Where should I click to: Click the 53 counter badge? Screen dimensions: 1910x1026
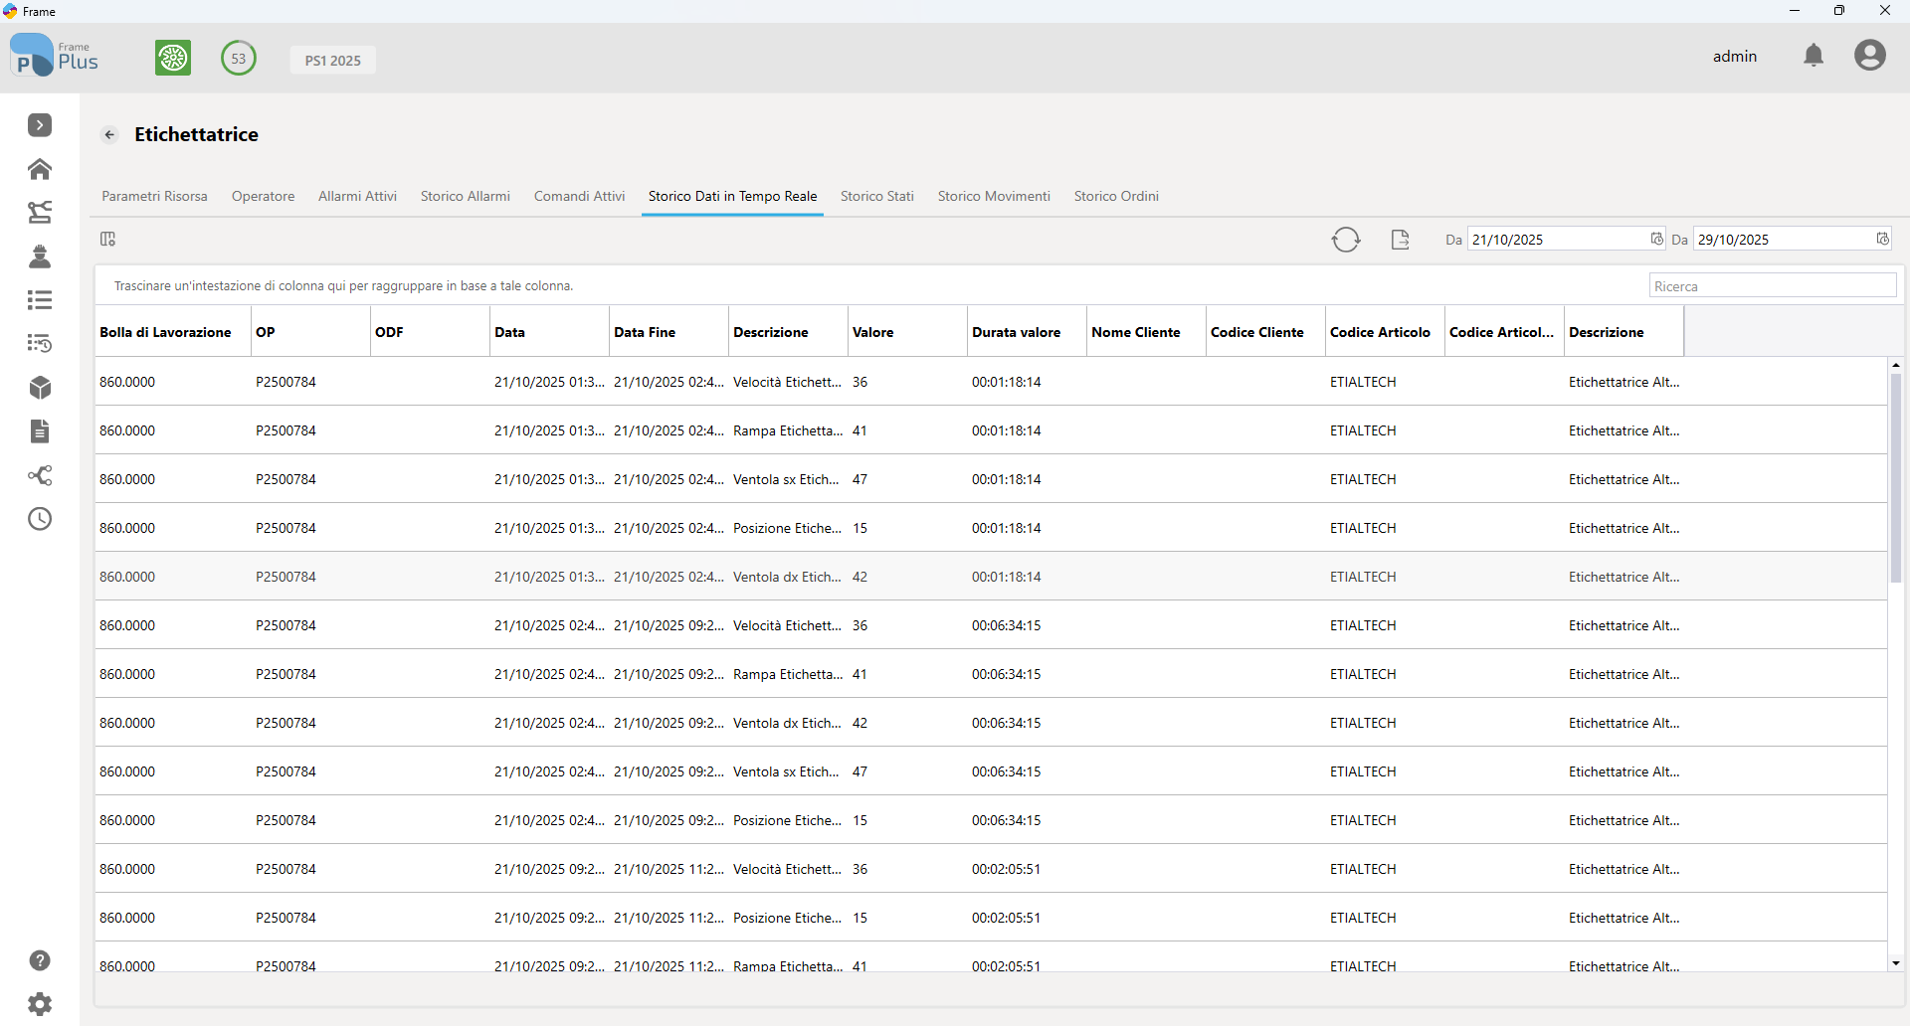pyautogui.click(x=239, y=58)
